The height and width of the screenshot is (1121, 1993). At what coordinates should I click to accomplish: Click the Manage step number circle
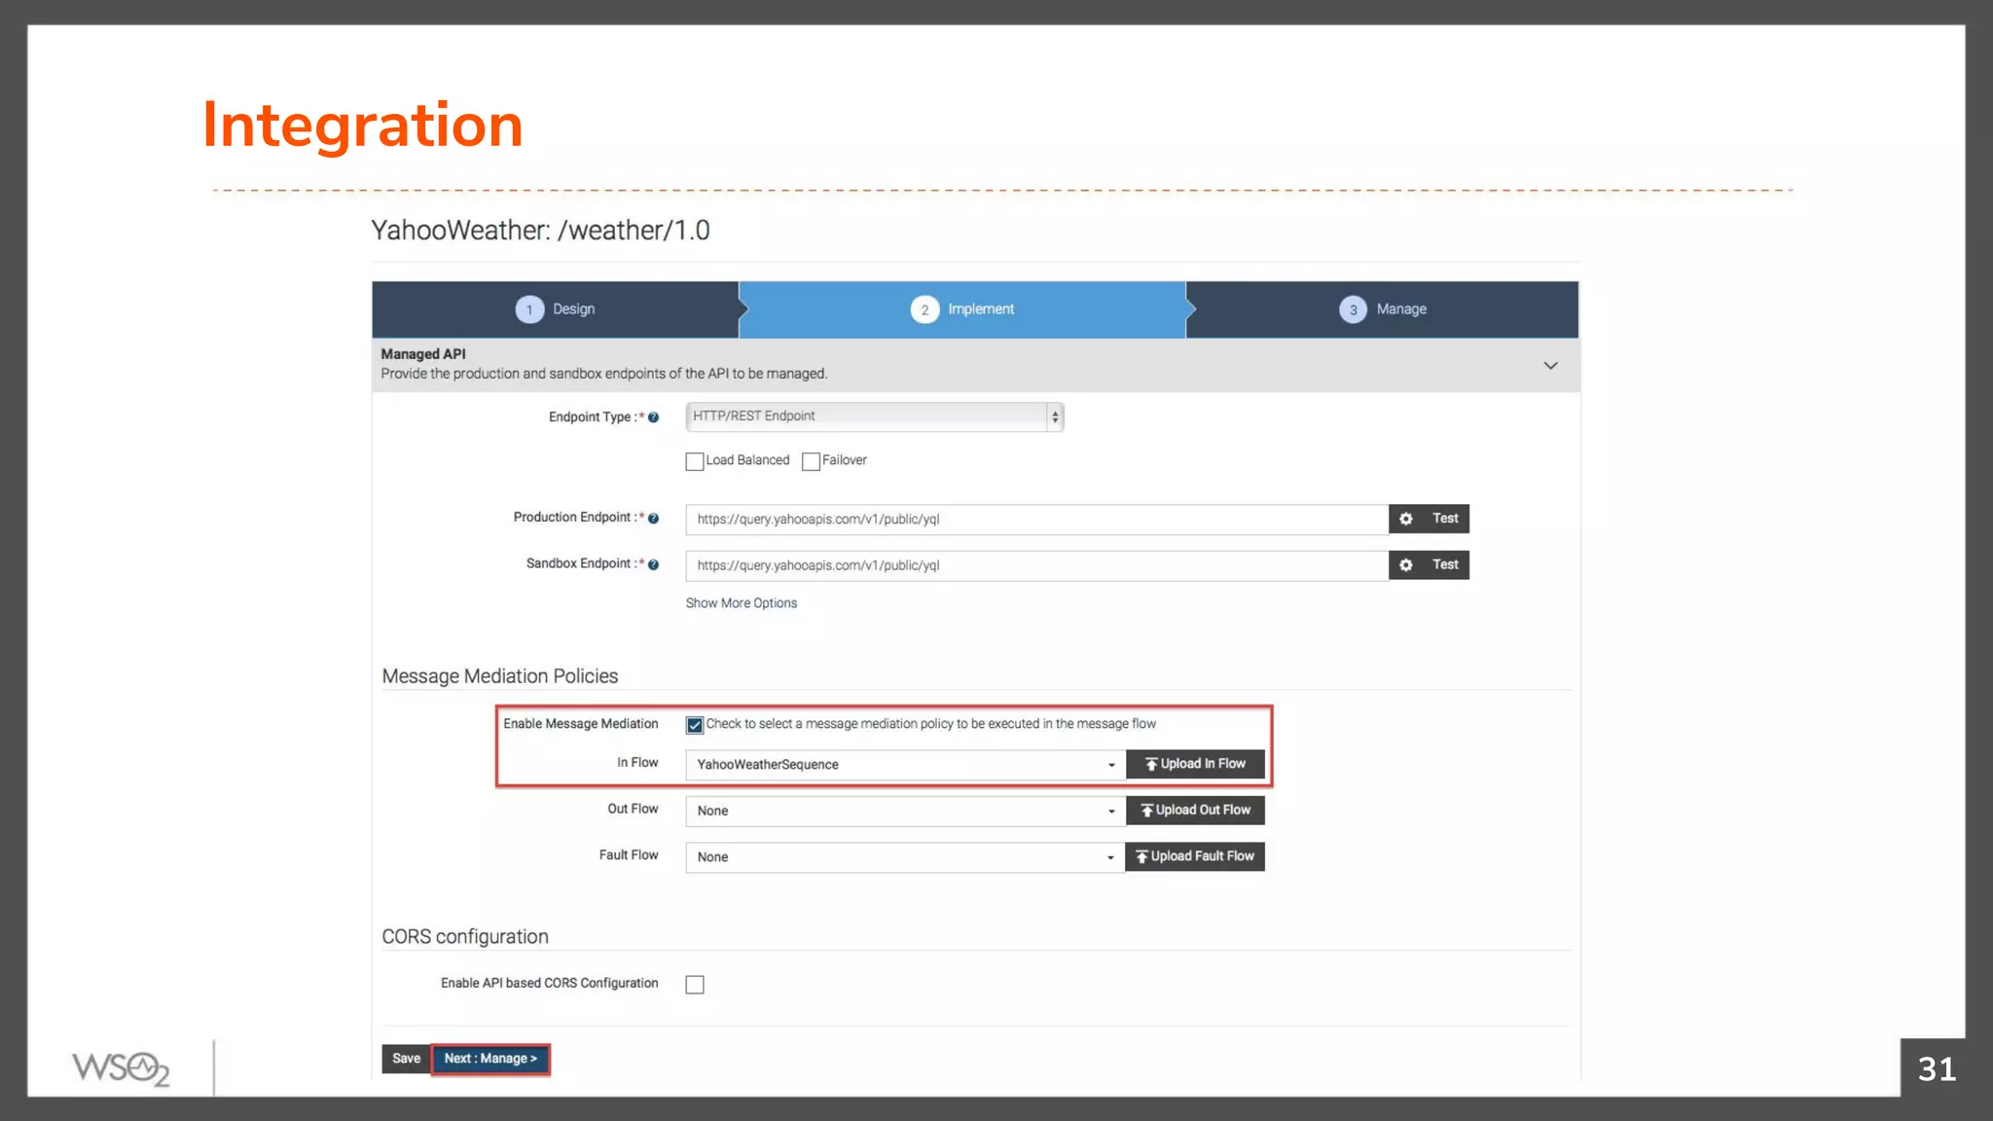pyautogui.click(x=1353, y=309)
